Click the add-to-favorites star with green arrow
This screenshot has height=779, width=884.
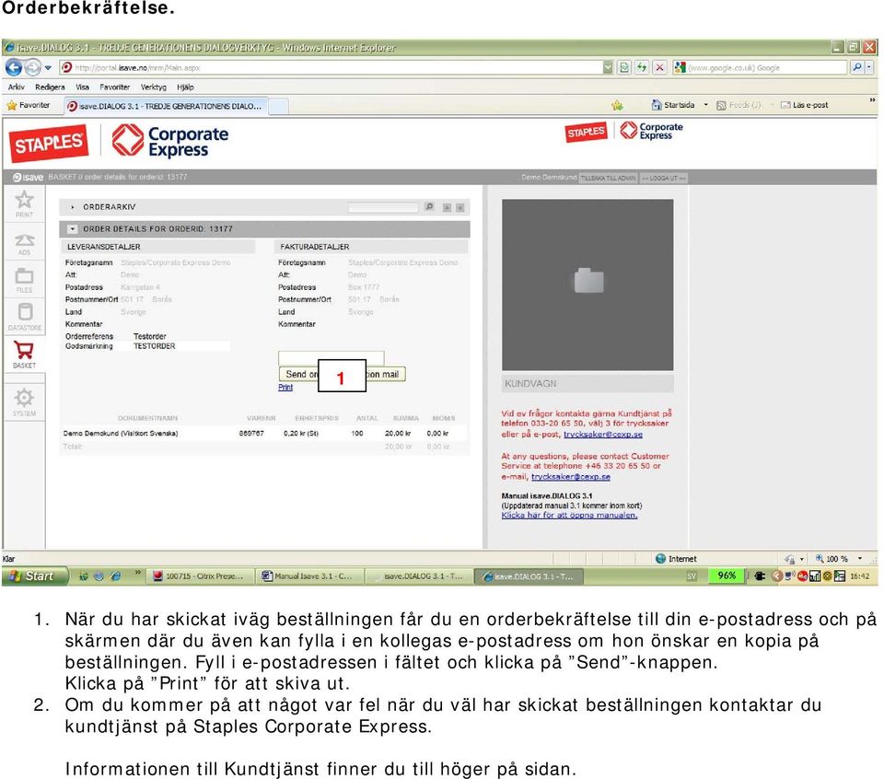(x=617, y=105)
